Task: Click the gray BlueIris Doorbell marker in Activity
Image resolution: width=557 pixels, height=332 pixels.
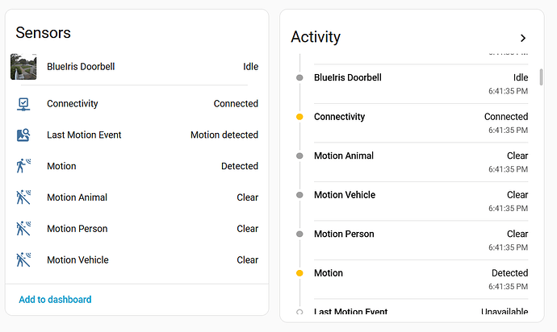Action: (x=299, y=77)
